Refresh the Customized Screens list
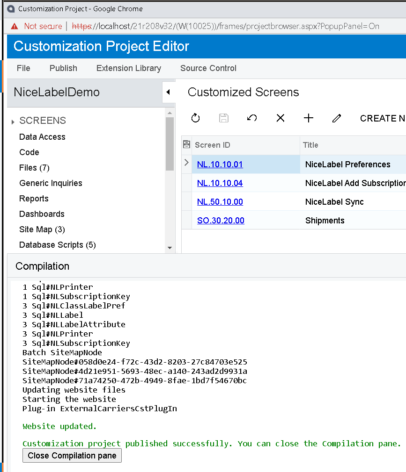The height and width of the screenshot is (472, 406). [x=196, y=118]
